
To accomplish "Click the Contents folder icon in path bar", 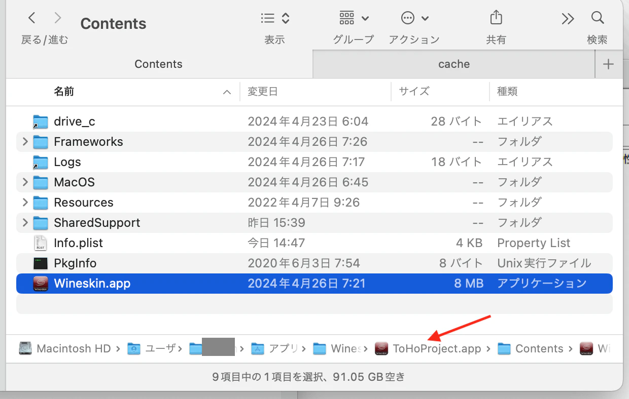I will click(504, 348).
